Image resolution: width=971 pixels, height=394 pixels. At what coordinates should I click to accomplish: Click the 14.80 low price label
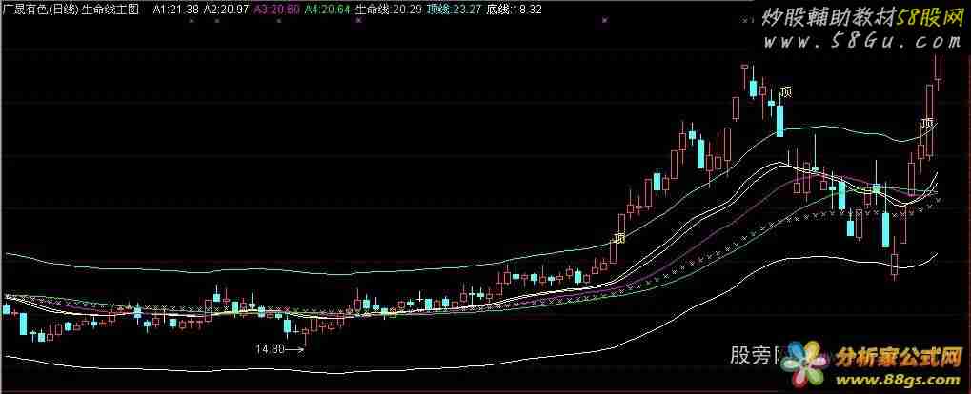point(270,349)
